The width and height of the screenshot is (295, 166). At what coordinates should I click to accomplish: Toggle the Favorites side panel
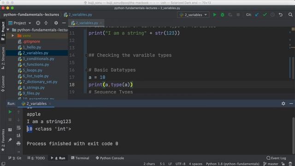click(x=3, y=140)
